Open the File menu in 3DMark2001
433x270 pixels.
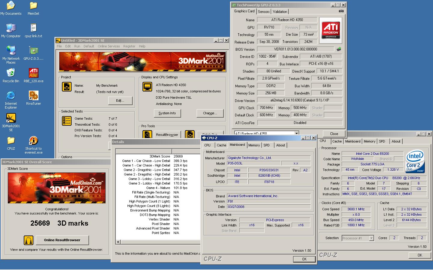(59, 46)
